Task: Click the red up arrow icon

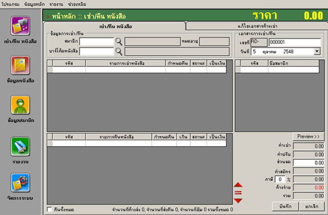Action: pyautogui.click(x=238, y=185)
